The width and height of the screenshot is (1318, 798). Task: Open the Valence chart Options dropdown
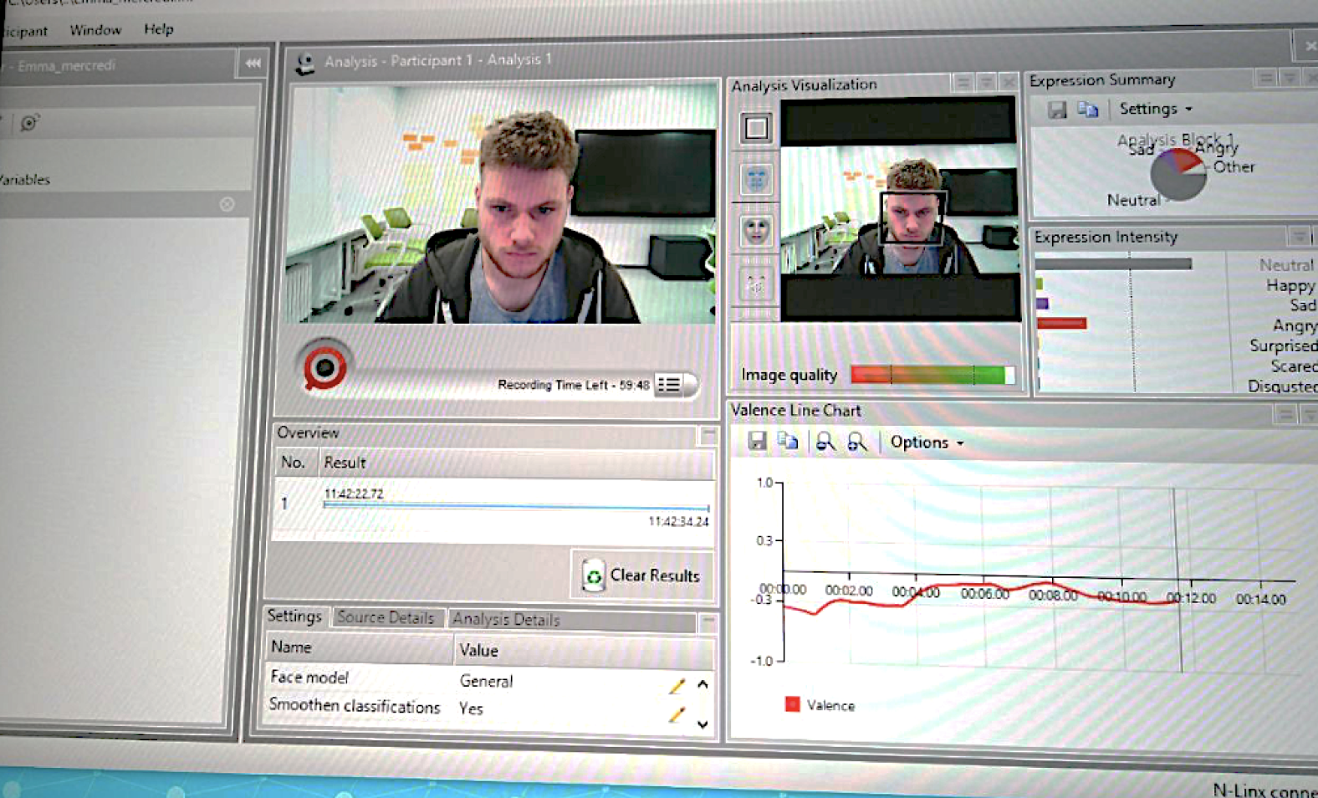point(927,442)
